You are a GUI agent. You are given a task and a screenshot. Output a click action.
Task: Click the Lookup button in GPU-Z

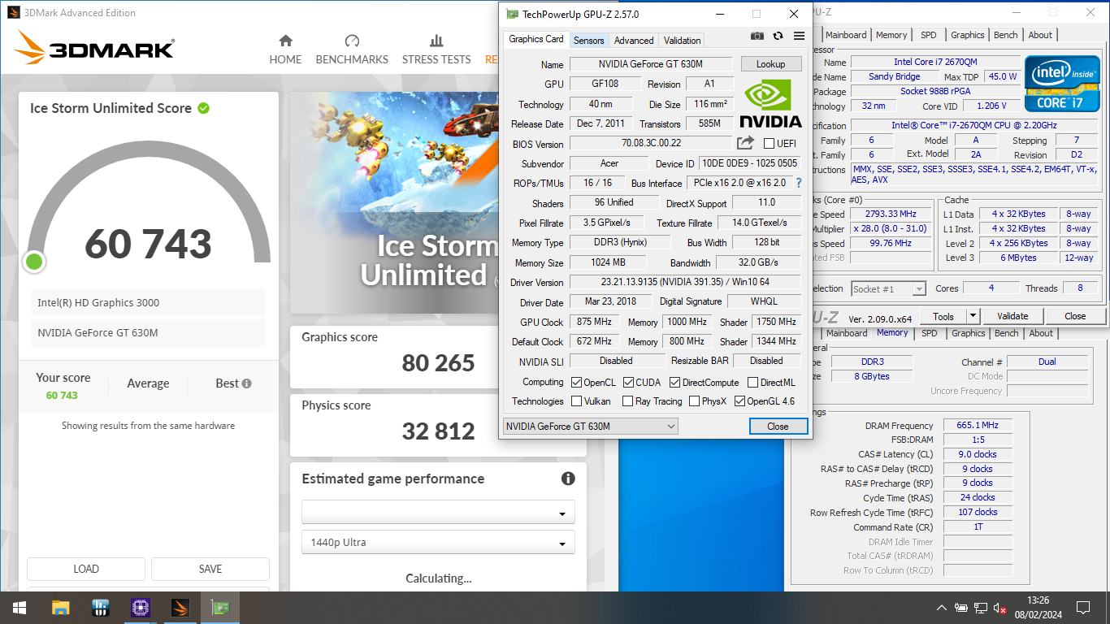tap(770, 64)
